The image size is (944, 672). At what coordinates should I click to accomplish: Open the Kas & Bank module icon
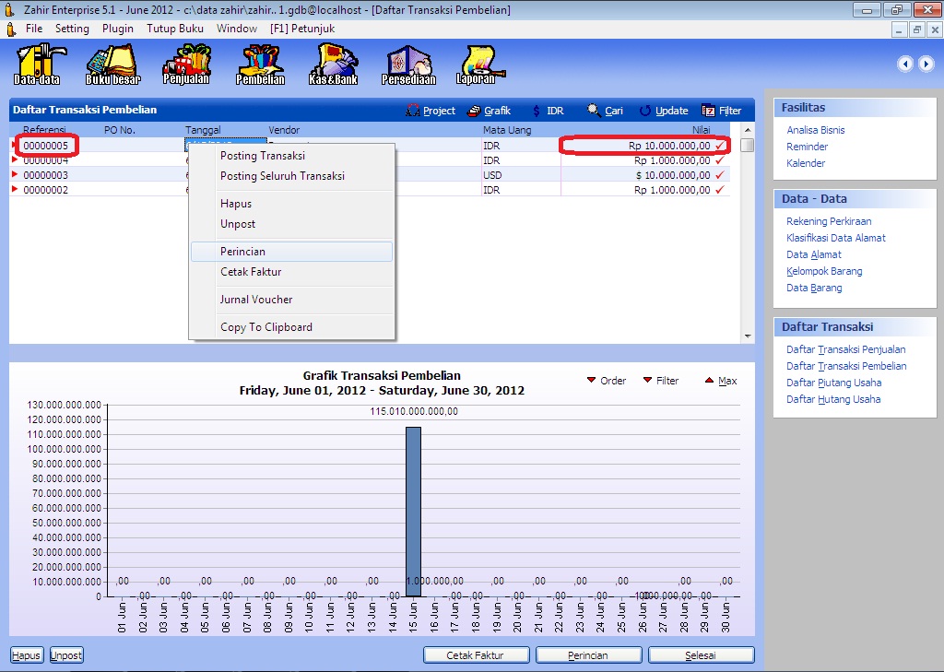click(x=333, y=65)
